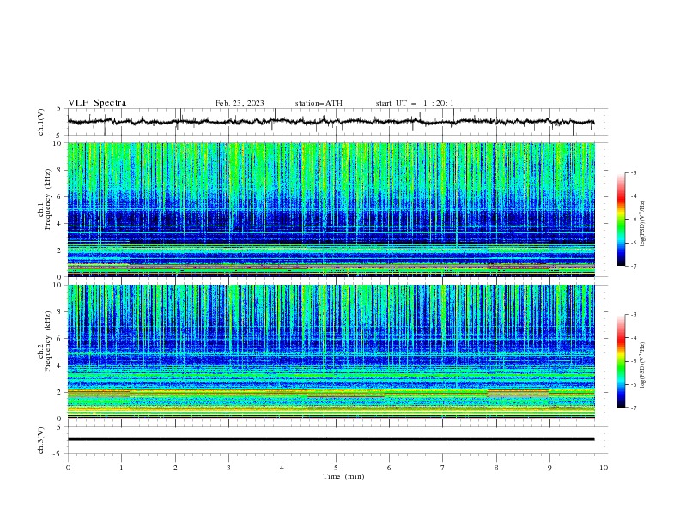Click the ch.1 voltage waveform trace

tap(331, 122)
